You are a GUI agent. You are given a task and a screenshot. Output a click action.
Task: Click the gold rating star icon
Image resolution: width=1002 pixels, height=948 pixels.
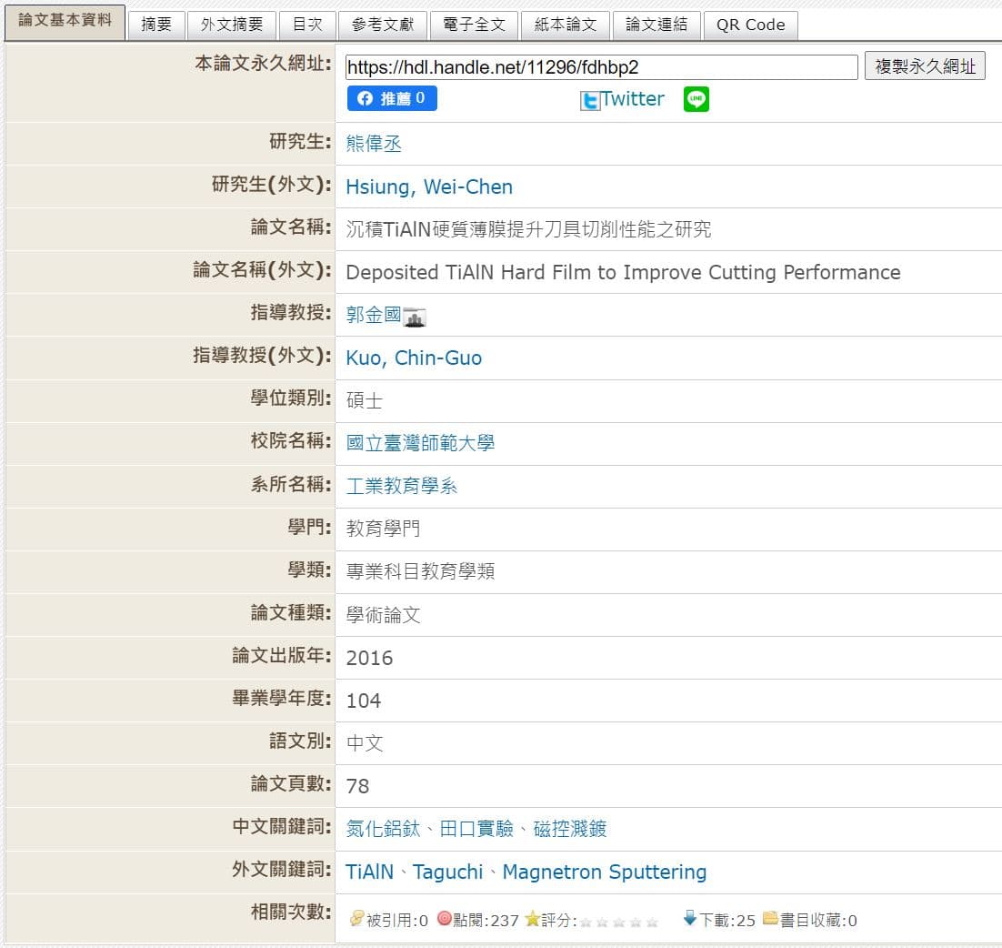[532, 919]
